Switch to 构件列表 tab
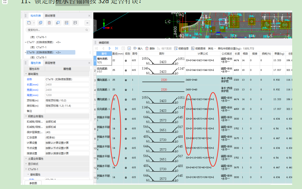This screenshot has height=189, width=302. (x=36, y=15)
